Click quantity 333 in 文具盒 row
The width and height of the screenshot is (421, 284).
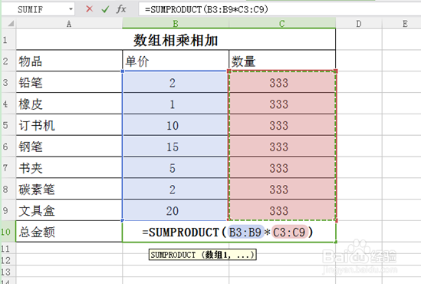tap(282, 210)
